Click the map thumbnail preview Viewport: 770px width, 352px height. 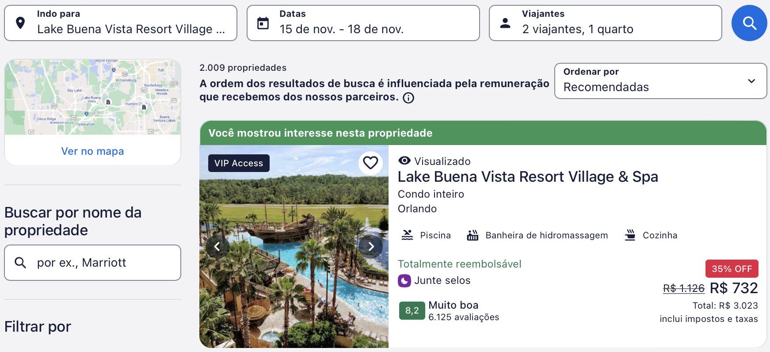92,97
